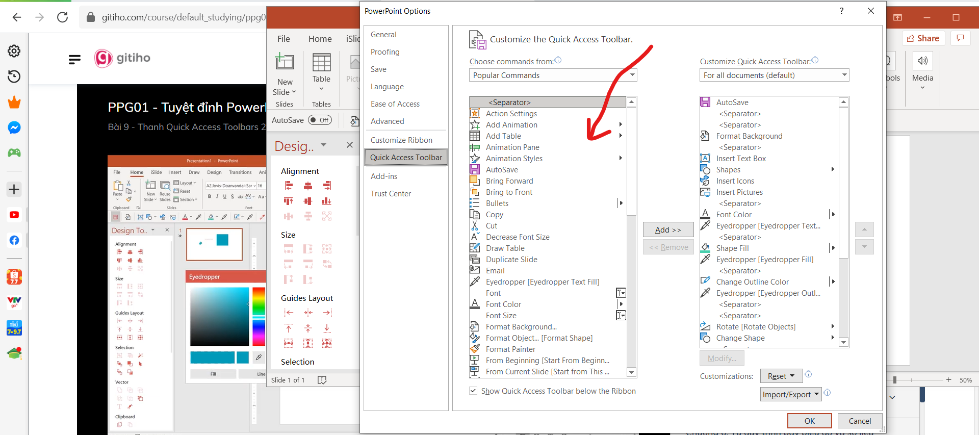Select Rotate Objects icon in toolbar list
Image resolution: width=979 pixels, height=435 pixels.
pos(705,326)
